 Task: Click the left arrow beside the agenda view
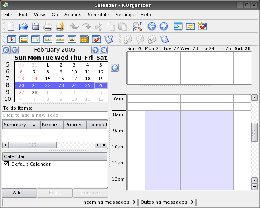click(115, 68)
